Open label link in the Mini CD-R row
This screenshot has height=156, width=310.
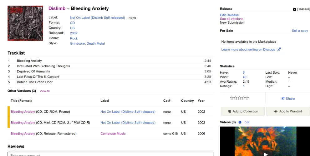128,123
